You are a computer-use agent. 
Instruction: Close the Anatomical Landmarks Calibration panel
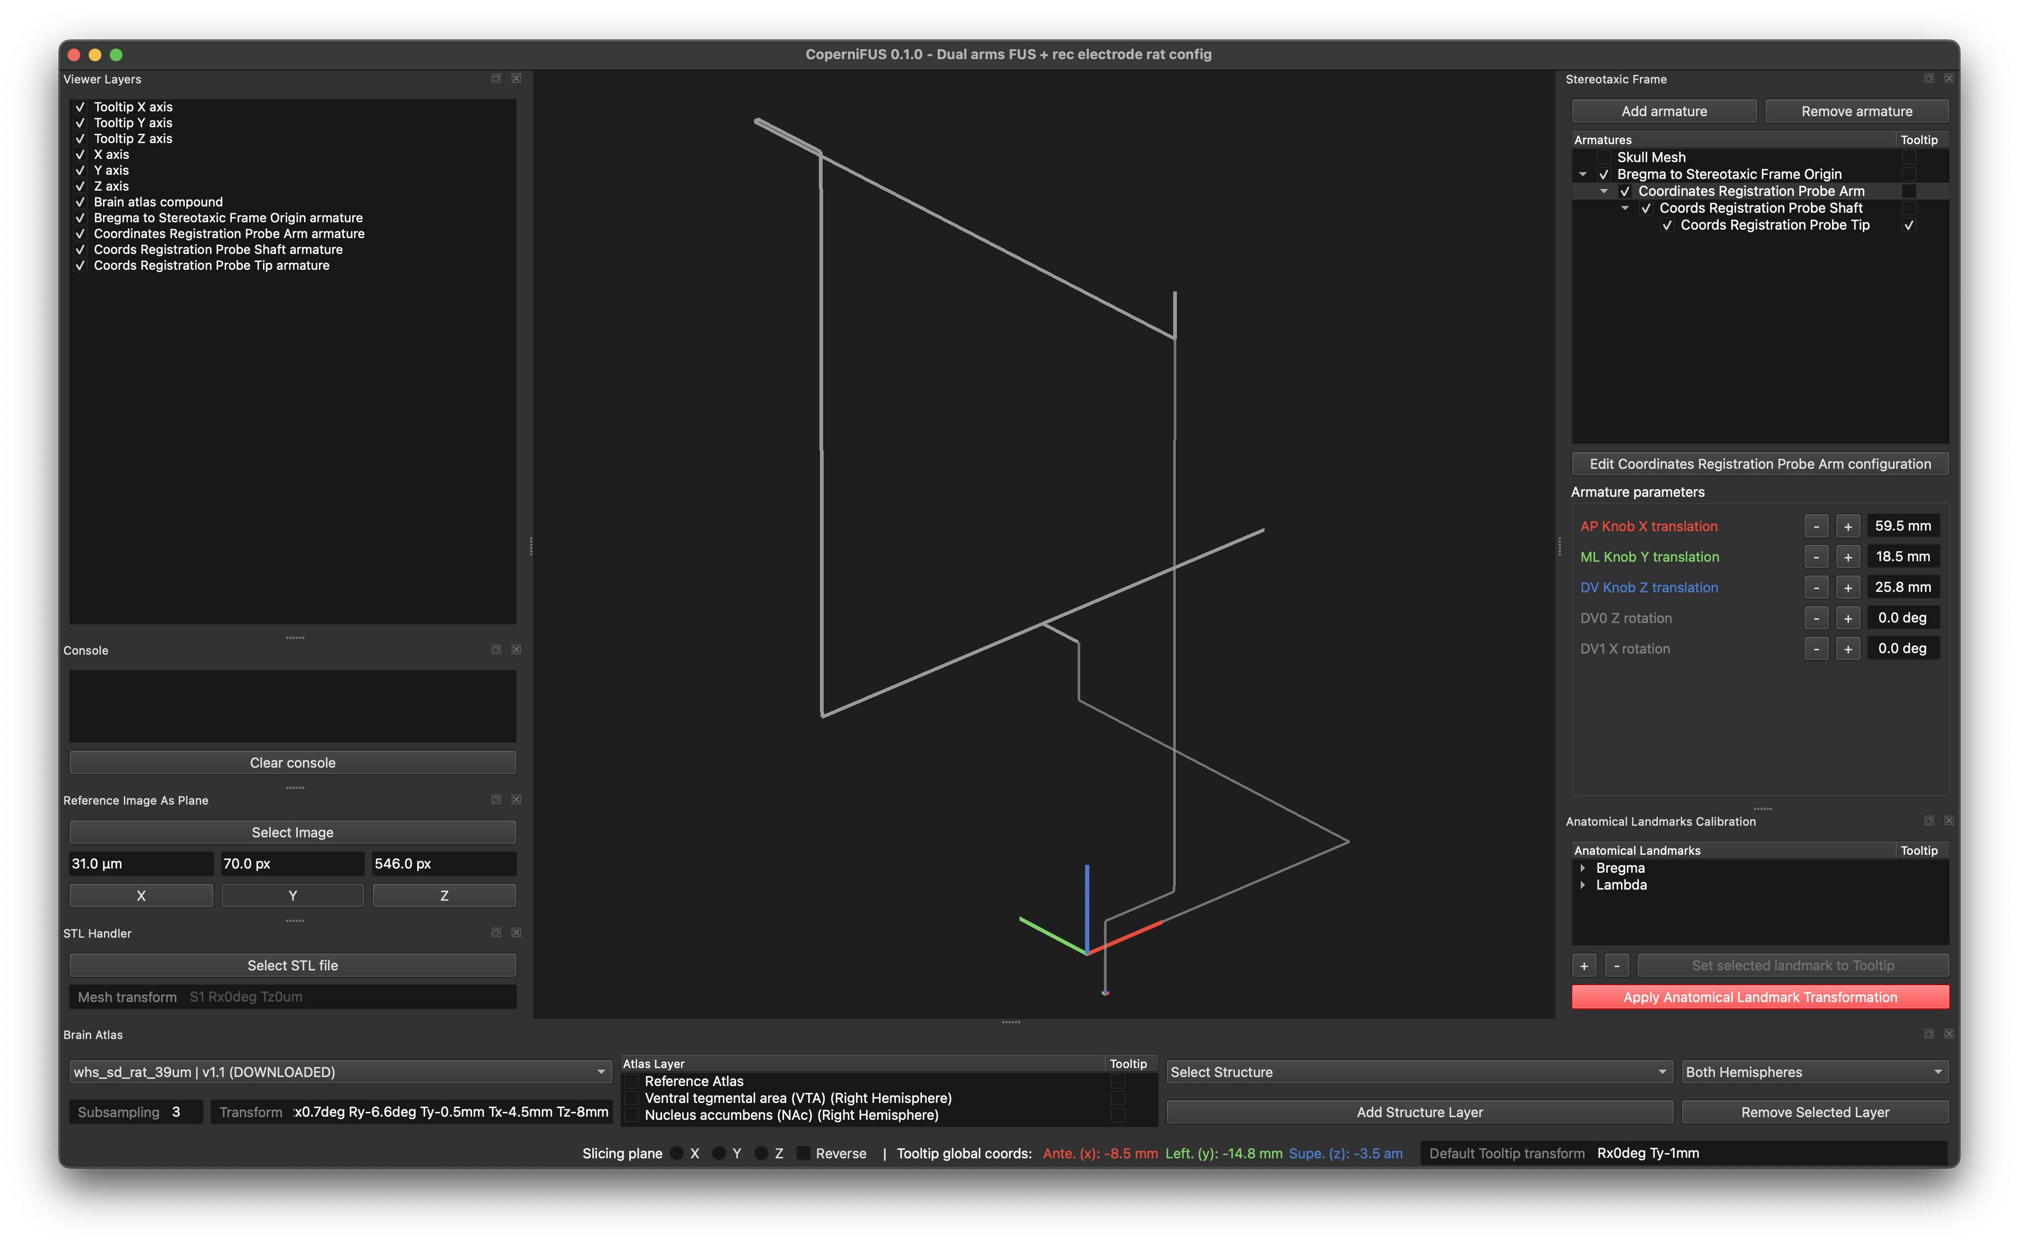click(x=1949, y=821)
